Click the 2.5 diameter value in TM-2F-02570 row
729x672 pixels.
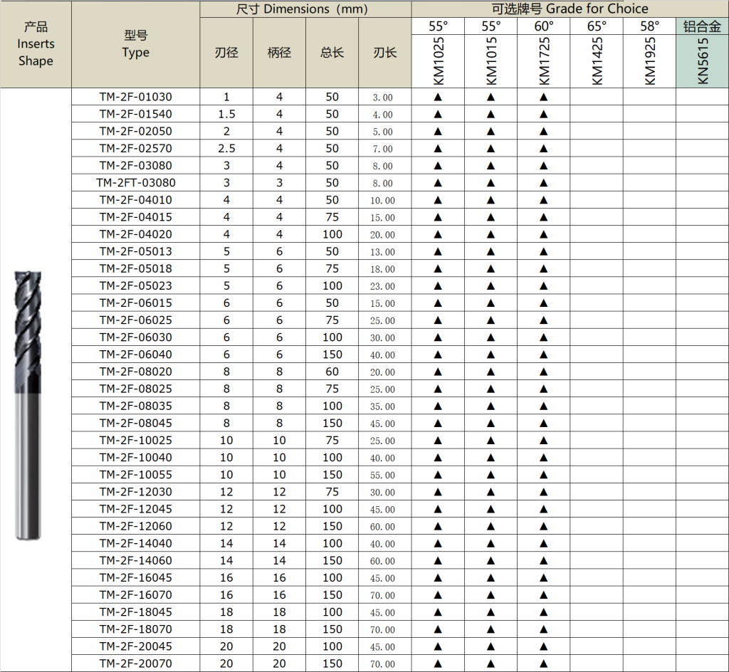(226, 149)
